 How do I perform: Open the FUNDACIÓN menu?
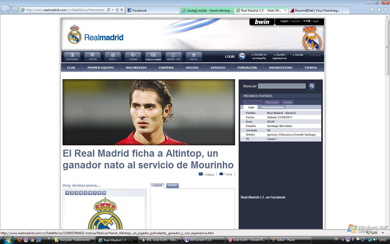coord(247,68)
